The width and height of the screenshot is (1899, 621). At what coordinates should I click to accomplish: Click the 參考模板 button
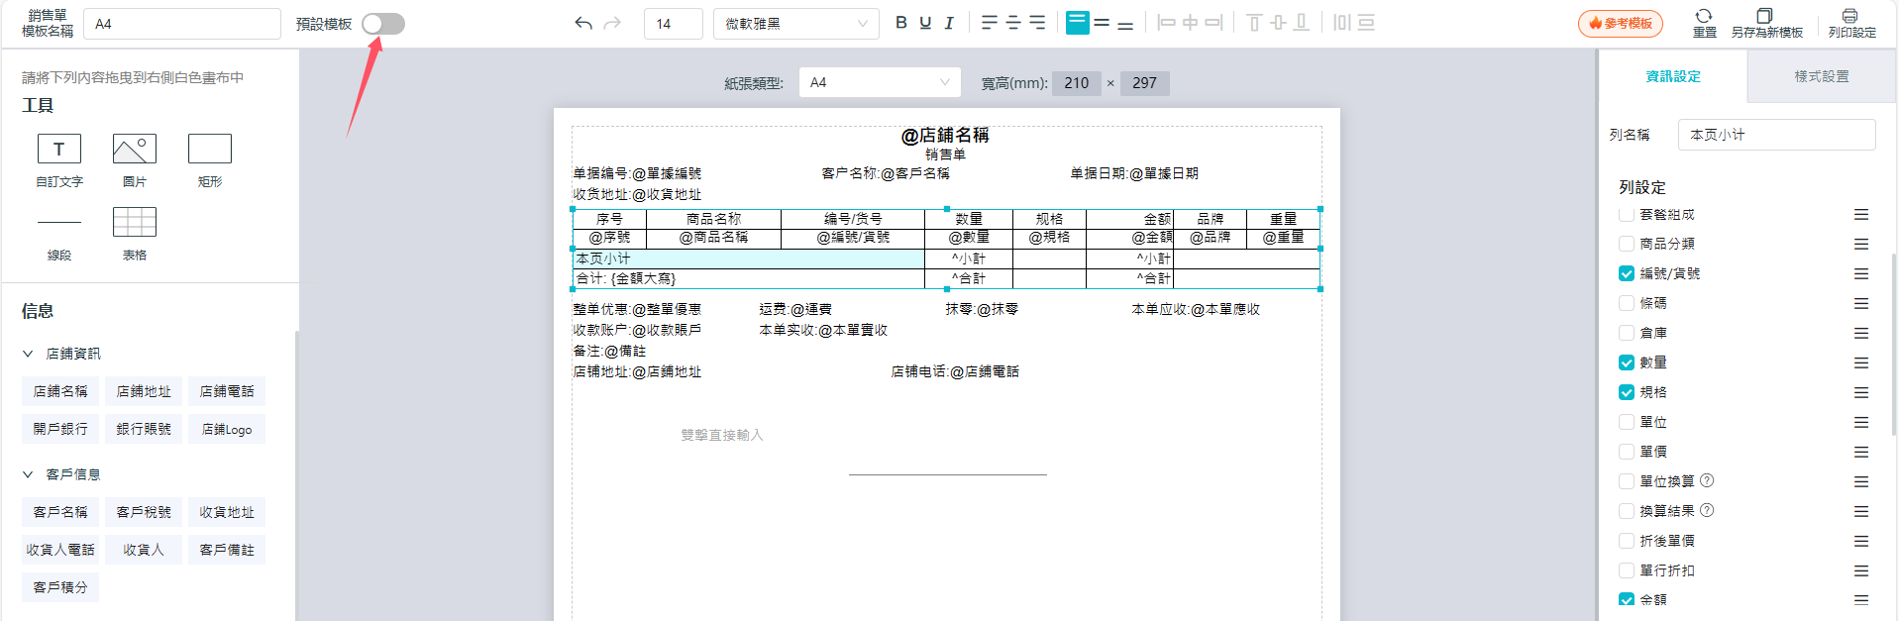tap(1620, 24)
